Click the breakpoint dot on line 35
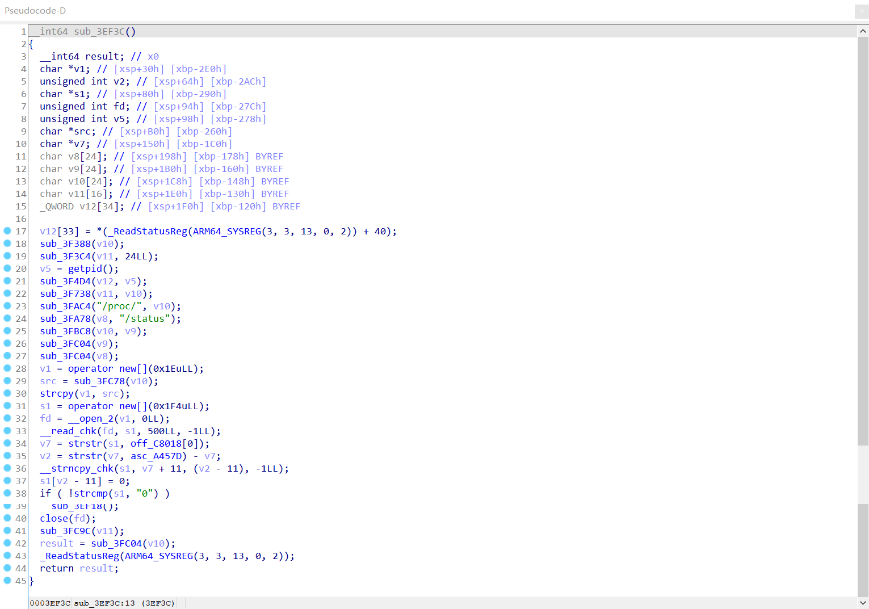The height and width of the screenshot is (609, 869). click(6, 456)
